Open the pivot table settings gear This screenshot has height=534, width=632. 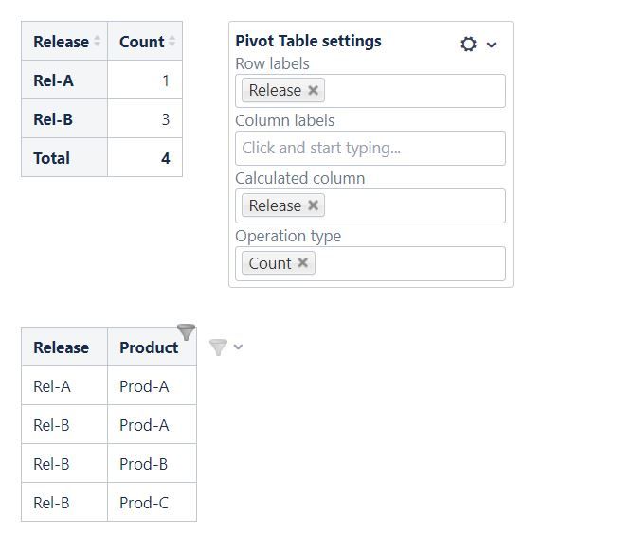[468, 44]
